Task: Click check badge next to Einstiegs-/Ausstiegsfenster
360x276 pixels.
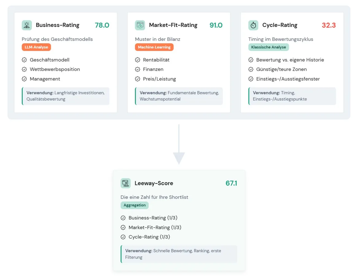Action: [x=251, y=79]
